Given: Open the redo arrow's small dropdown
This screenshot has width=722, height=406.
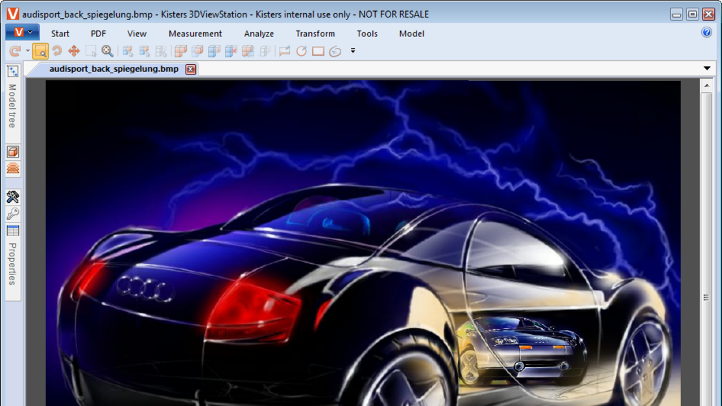Looking at the screenshot, I should [x=28, y=51].
